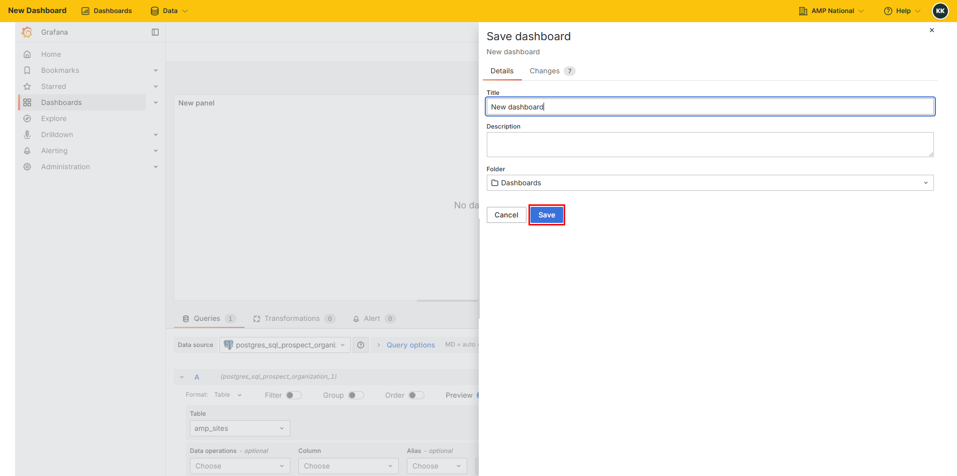Select the Queries tab
Image resolution: width=957 pixels, height=476 pixels.
coord(209,319)
